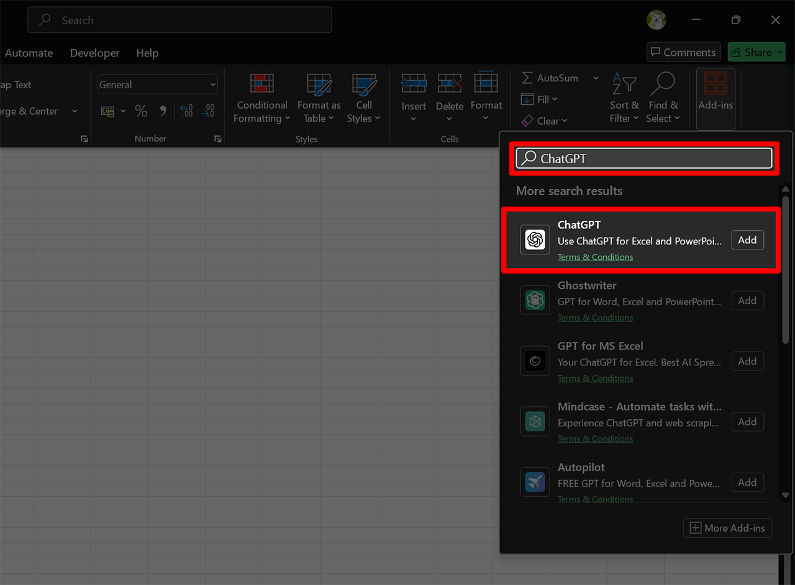795x585 pixels.
Task: Add the Ghostwriter add-in
Action: coord(747,301)
